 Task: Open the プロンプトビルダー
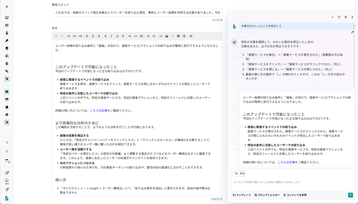coord(267,195)
